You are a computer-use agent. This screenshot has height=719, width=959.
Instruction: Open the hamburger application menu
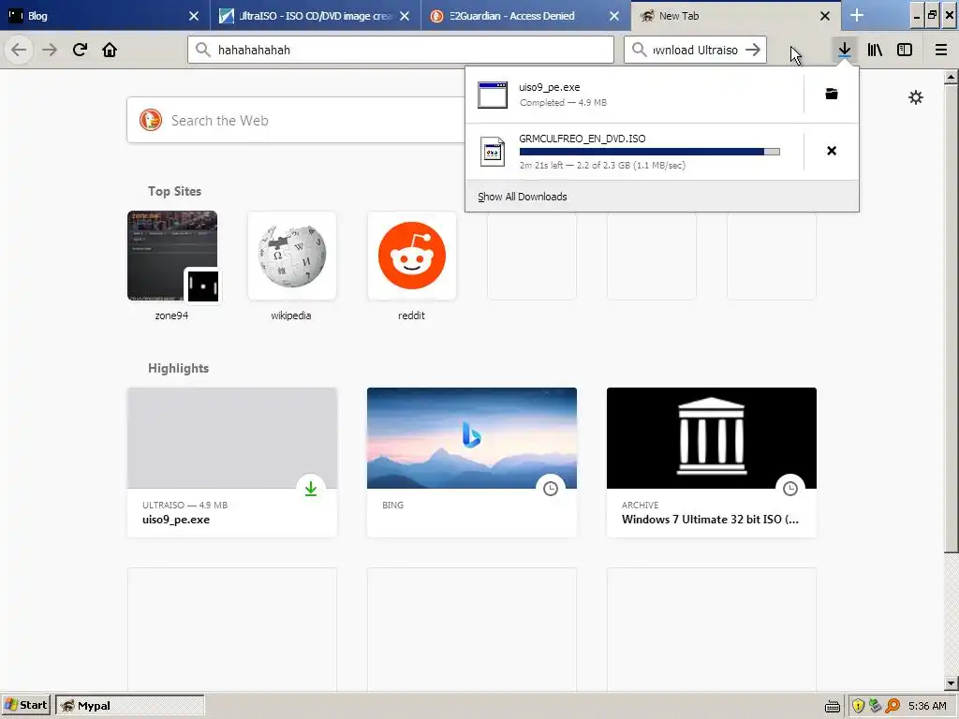(940, 50)
